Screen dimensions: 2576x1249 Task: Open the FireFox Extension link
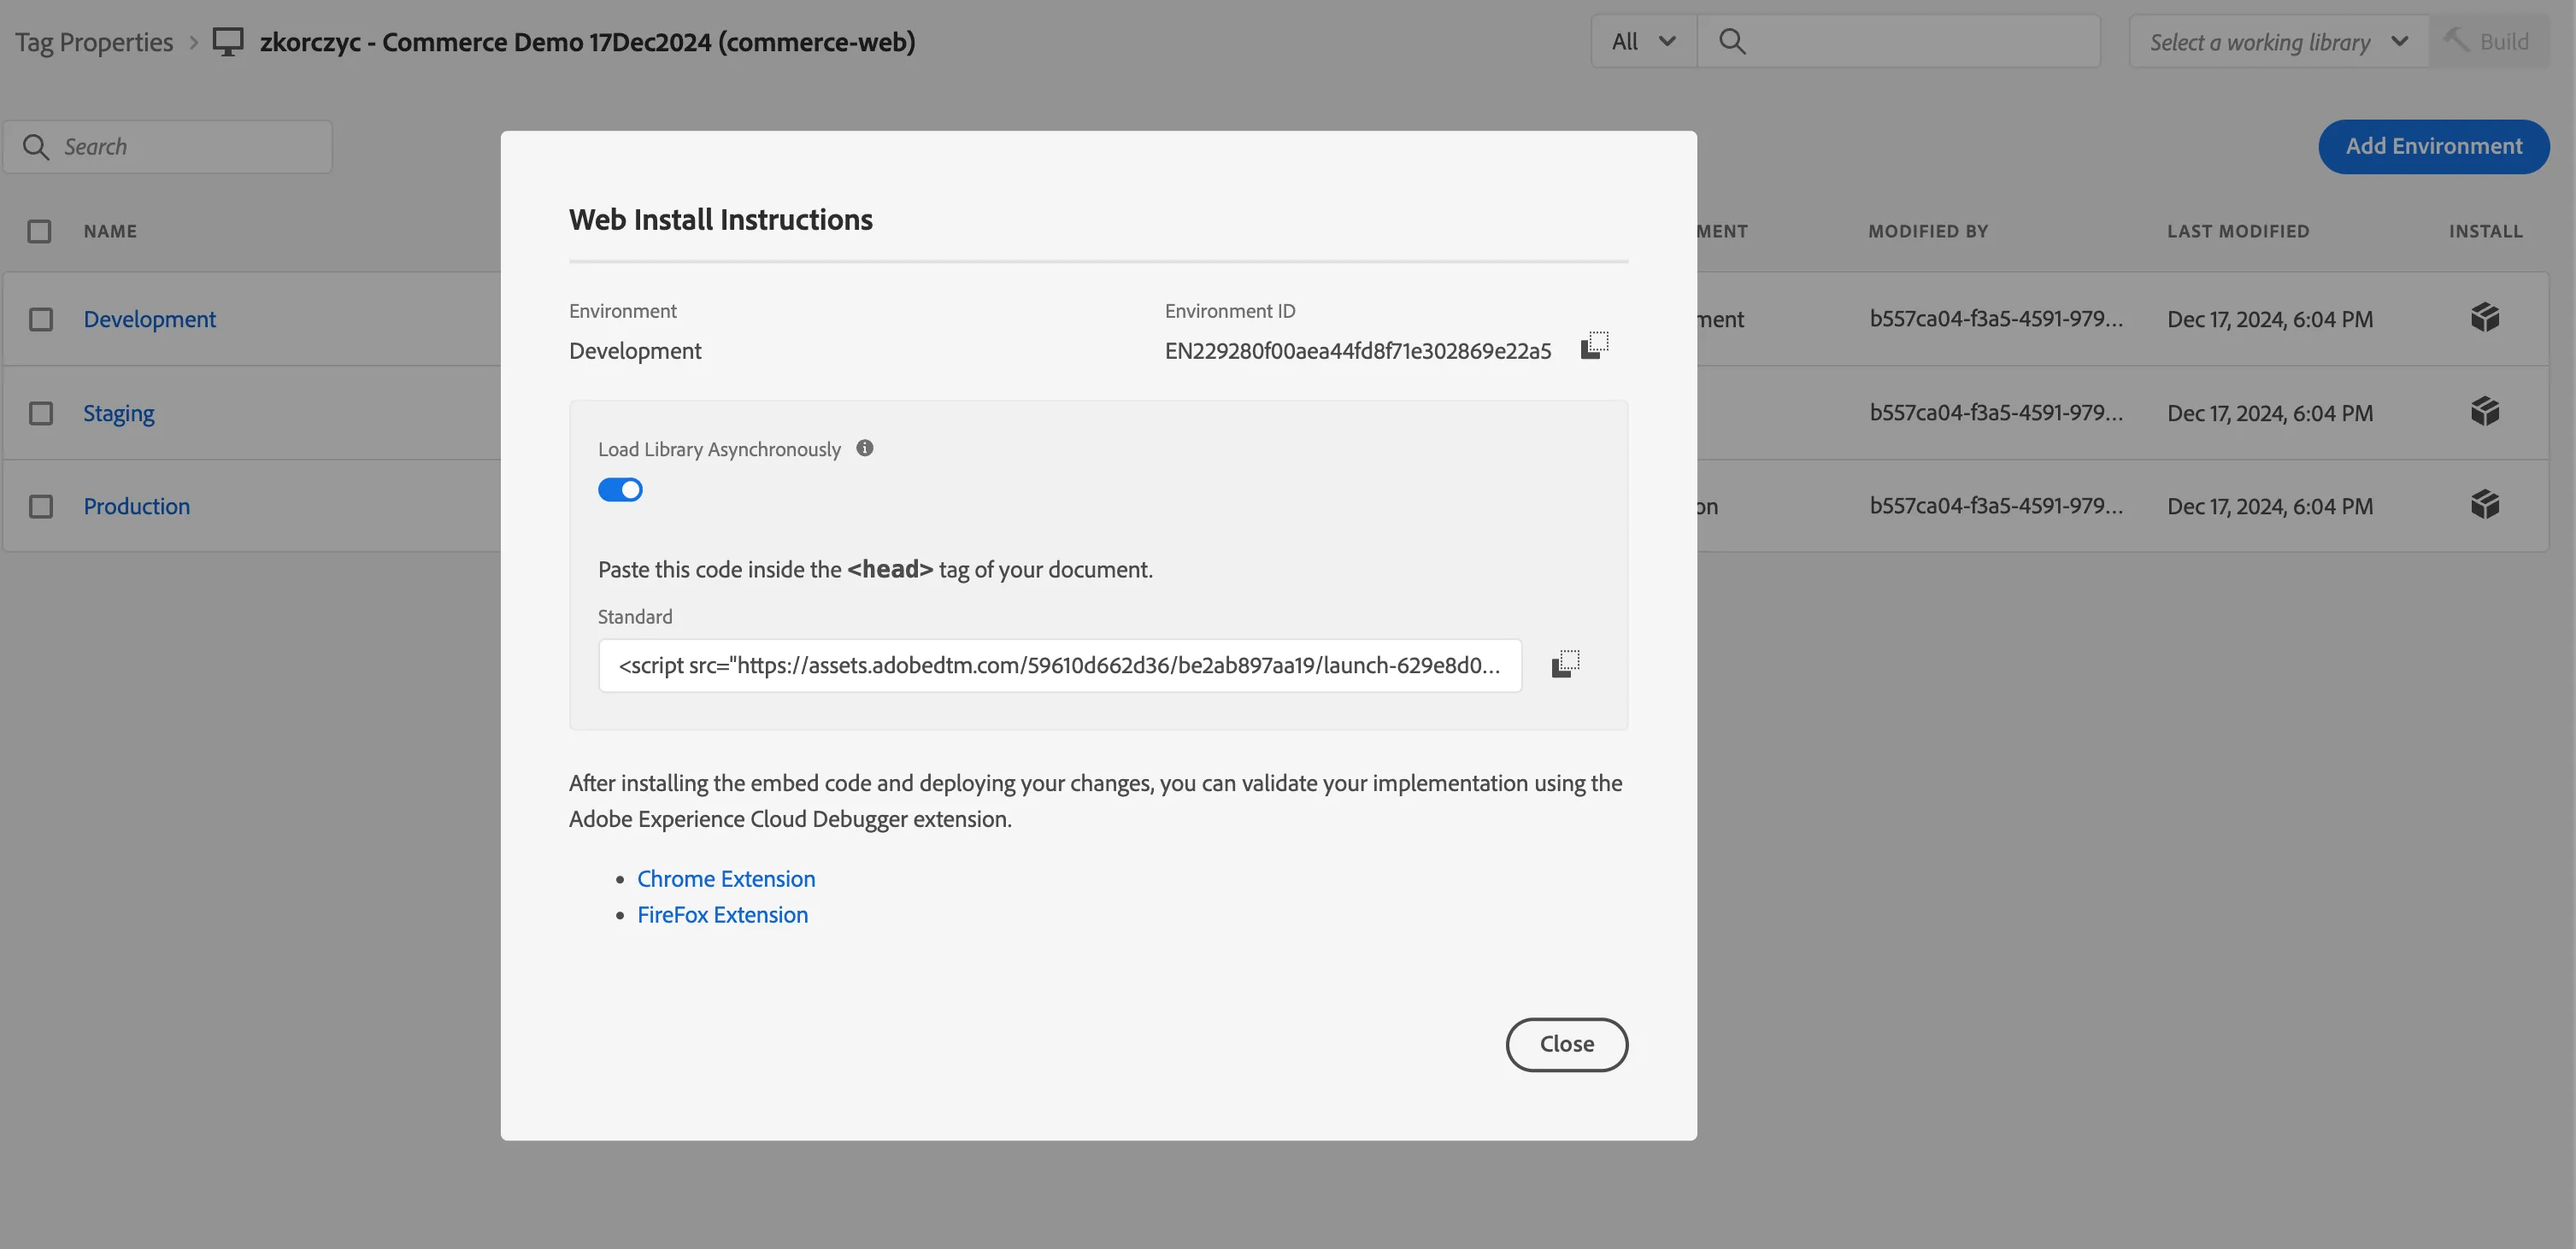pos(722,914)
